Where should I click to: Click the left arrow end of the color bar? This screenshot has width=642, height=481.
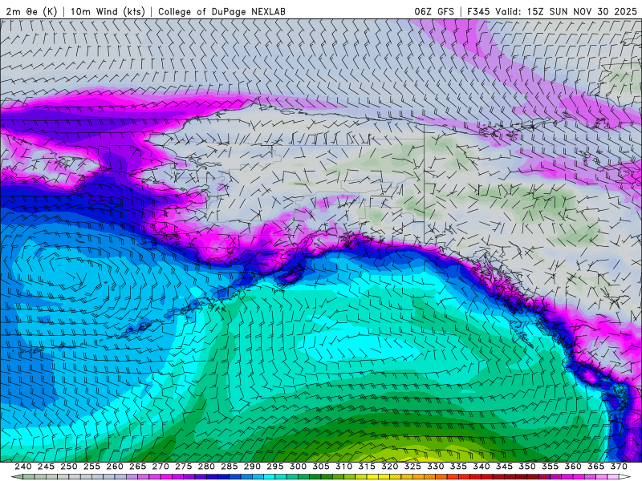tap(17, 477)
